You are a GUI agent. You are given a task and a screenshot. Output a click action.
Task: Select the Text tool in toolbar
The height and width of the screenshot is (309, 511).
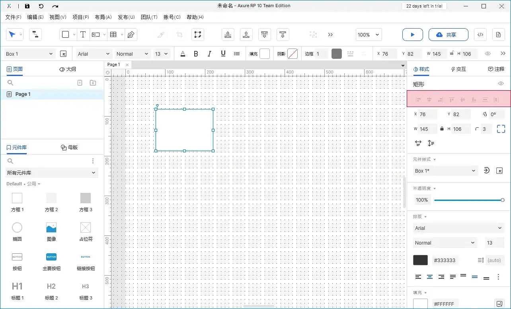coord(83,35)
